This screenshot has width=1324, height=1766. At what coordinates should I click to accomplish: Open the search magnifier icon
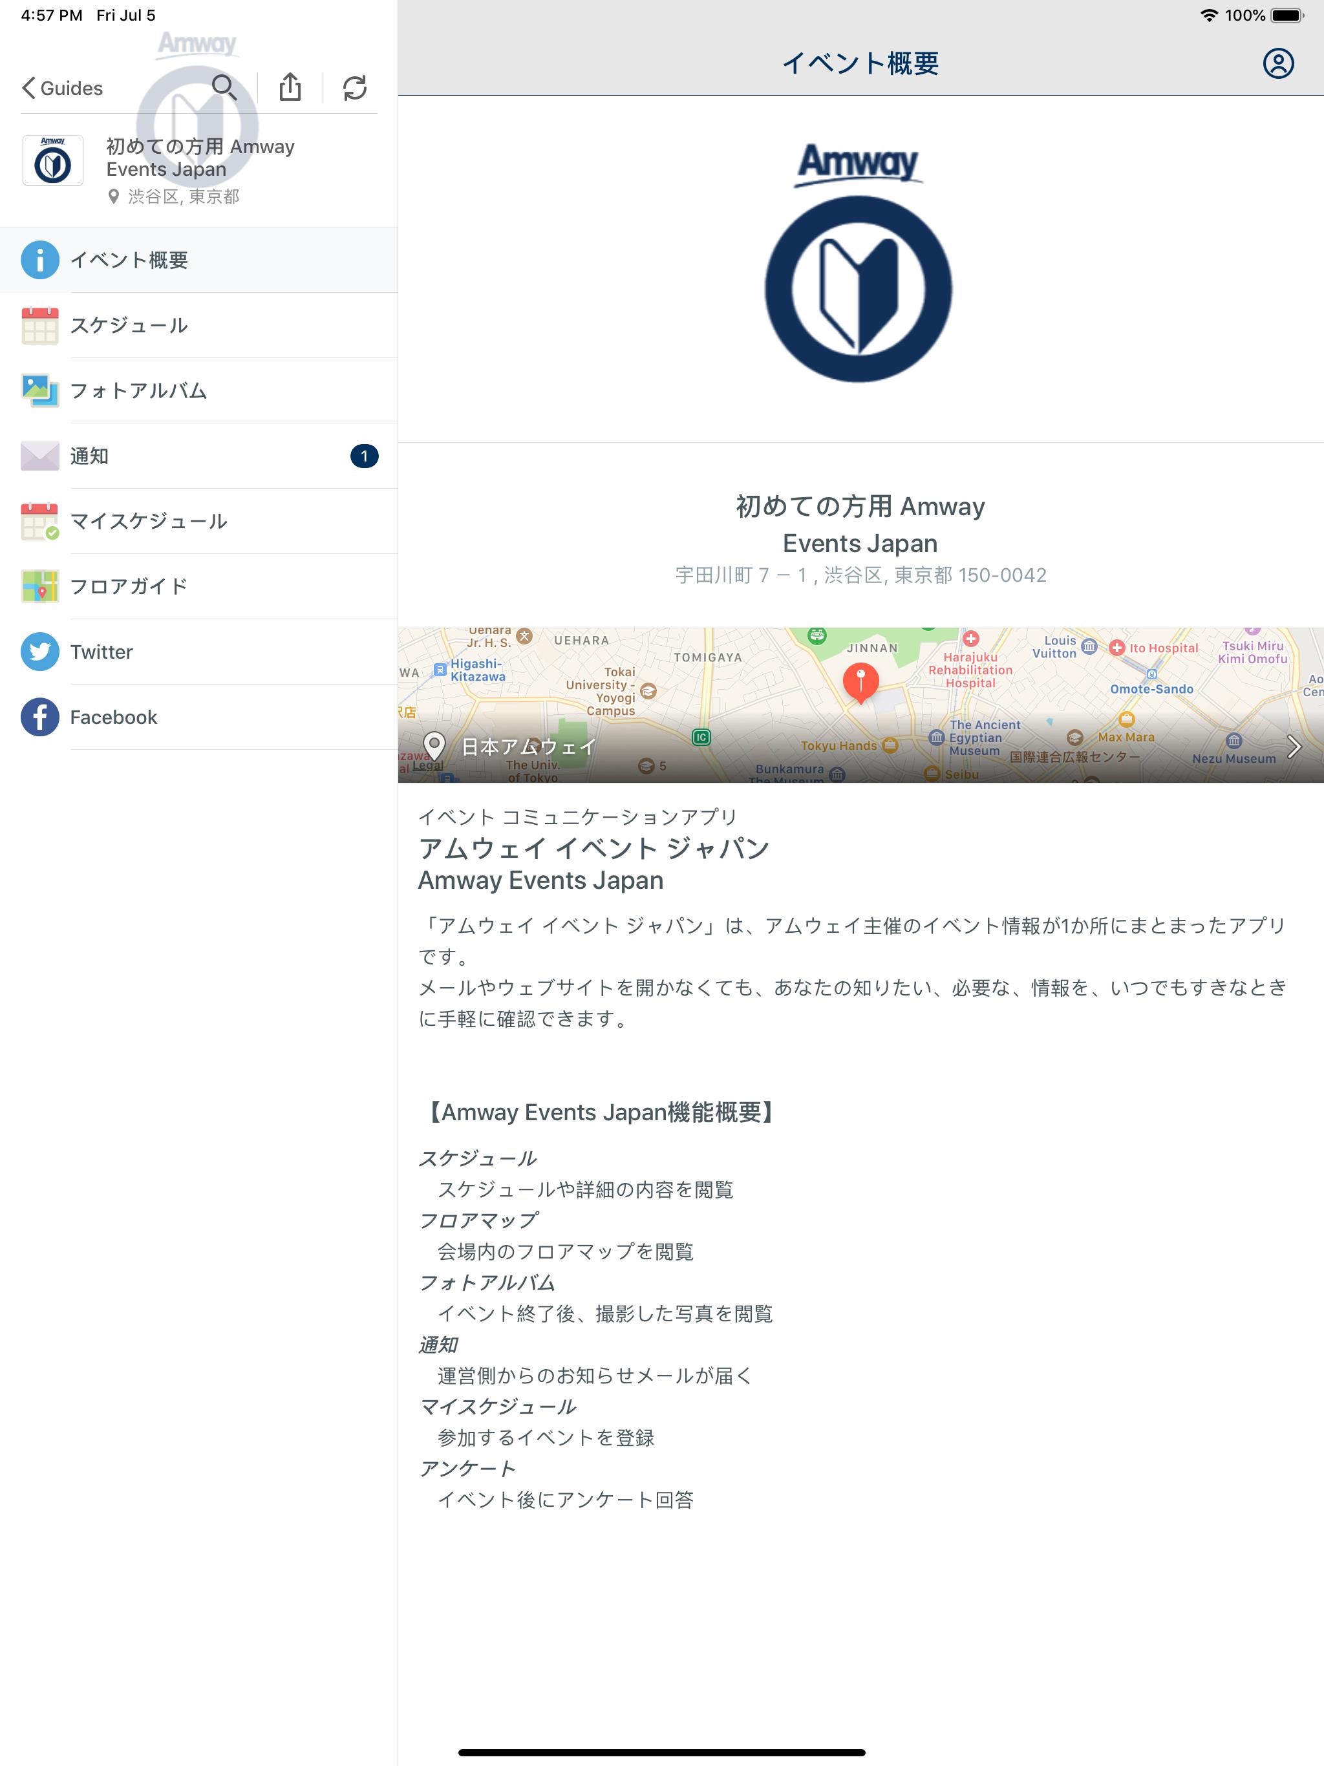(224, 87)
